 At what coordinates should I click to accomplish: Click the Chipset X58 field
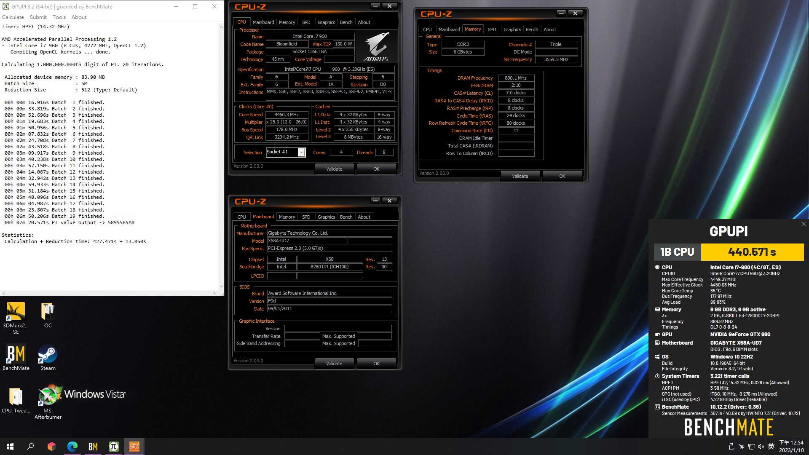tap(330, 259)
